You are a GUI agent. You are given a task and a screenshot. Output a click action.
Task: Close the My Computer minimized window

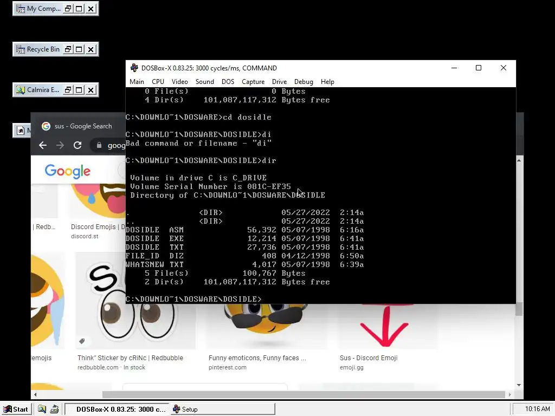point(91,9)
